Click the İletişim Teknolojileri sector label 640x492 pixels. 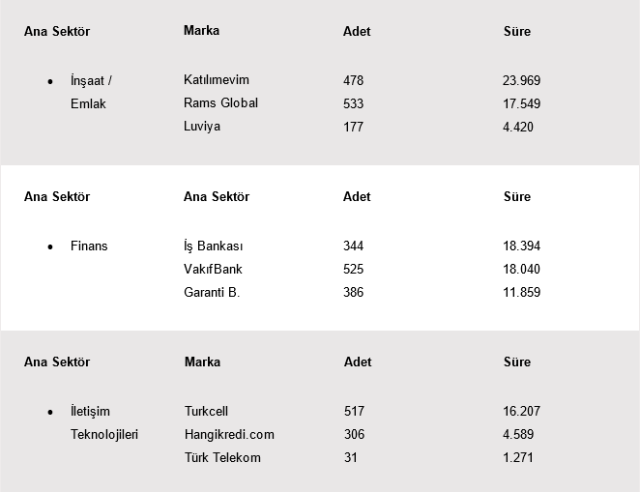point(103,422)
